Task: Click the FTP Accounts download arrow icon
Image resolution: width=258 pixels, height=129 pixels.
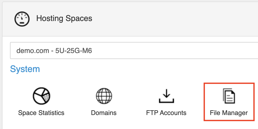Action: point(166,94)
